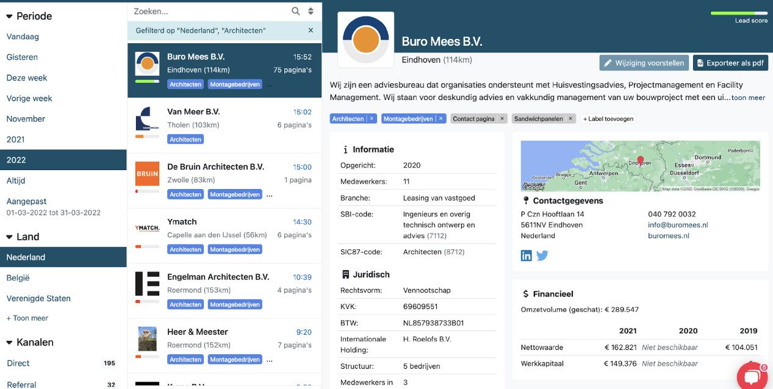Image resolution: width=773 pixels, height=389 pixels.
Task: Open Buro Mees Twitter profile
Action: pos(542,255)
